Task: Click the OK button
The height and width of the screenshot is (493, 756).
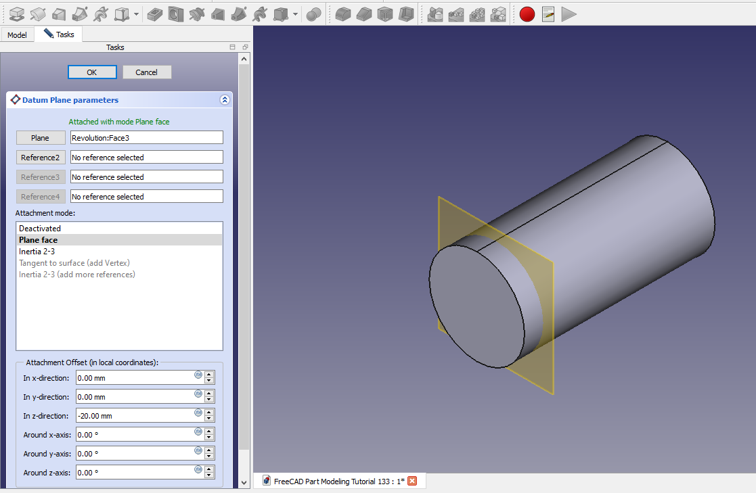Action: (92, 72)
